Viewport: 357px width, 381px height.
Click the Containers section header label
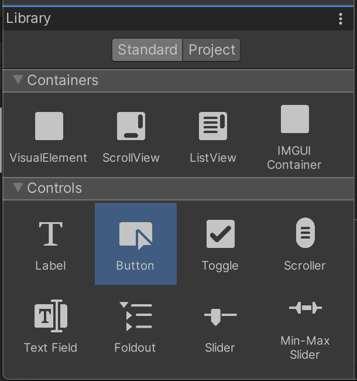coord(63,80)
